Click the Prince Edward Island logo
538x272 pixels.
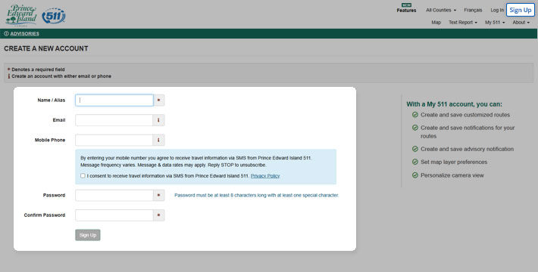click(21, 14)
